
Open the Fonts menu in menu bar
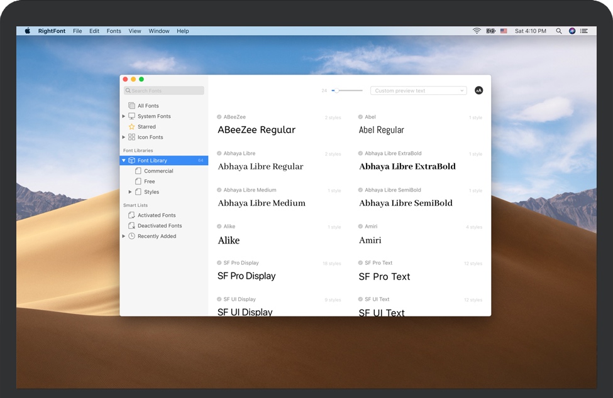(x=114, y=31)
